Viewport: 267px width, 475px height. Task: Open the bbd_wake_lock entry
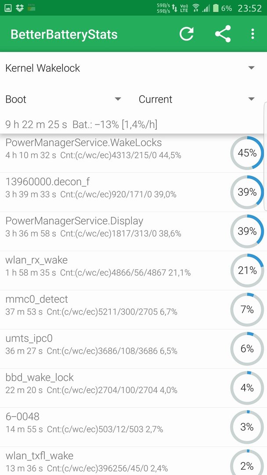[x=133, y=388]
